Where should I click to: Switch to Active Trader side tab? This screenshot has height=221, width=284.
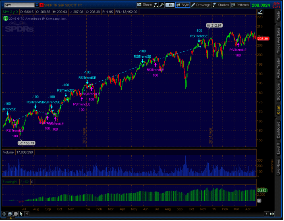coord(278,68)
